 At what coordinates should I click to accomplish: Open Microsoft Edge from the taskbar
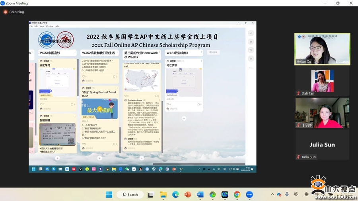[175, 195]
